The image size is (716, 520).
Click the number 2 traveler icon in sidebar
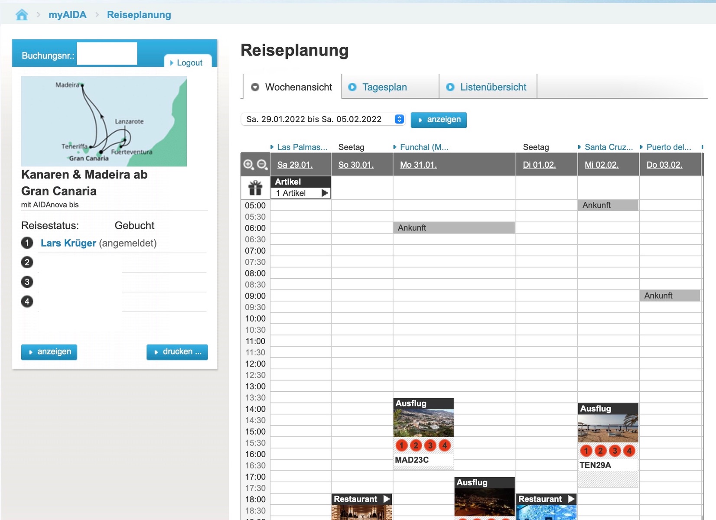pyautogui.click(x=27, y=262)
